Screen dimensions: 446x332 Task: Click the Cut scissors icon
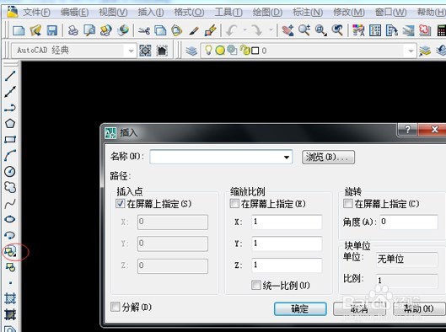tap(144, 30)
